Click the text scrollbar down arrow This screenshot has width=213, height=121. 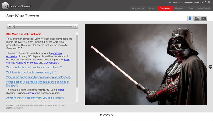[77, 101]
